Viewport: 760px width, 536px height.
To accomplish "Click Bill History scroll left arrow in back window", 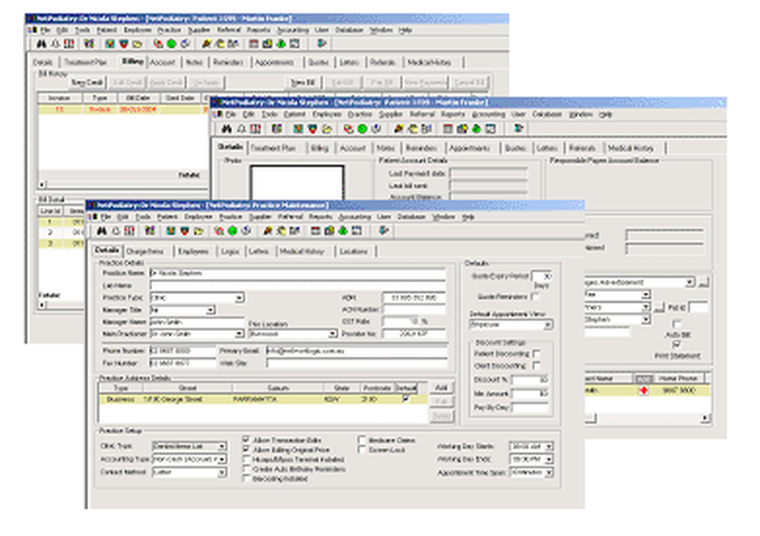I will (42, 184).
